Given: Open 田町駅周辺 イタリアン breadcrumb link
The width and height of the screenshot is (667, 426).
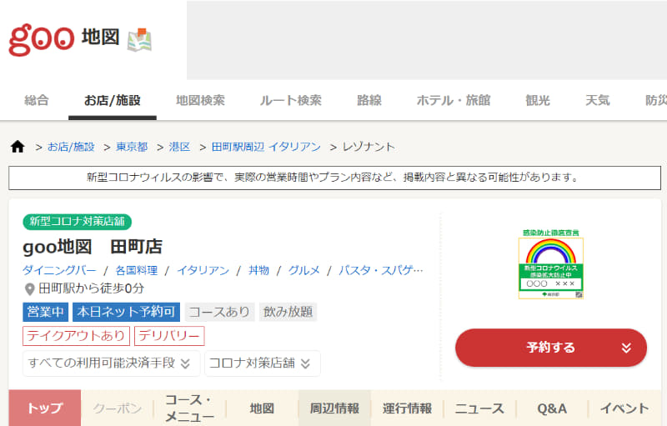Looking at the screenshot, I should tap(266, 147).
